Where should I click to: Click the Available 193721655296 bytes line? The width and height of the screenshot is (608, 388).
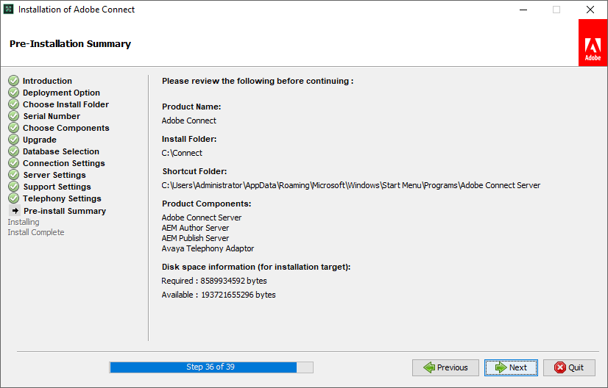(x=219, y=295)
